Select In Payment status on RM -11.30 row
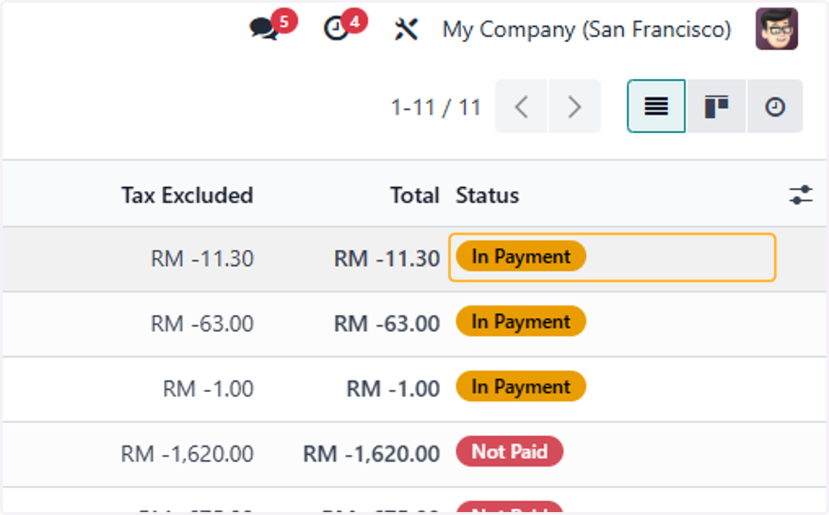The image size is (829, 515). point(521,257)
